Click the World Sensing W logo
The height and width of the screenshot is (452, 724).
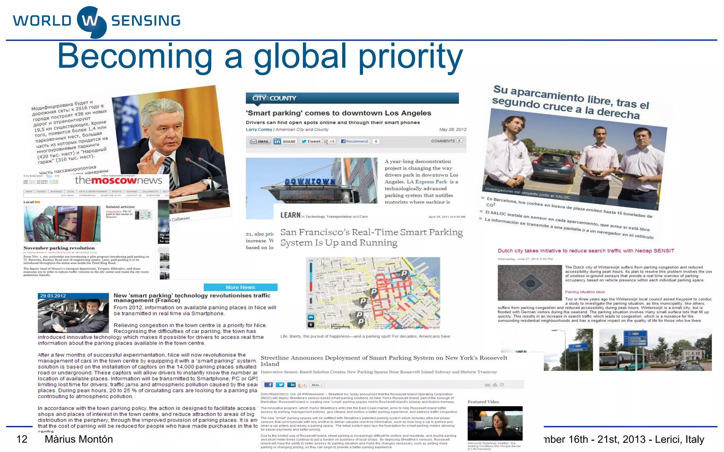coord(92,22)
